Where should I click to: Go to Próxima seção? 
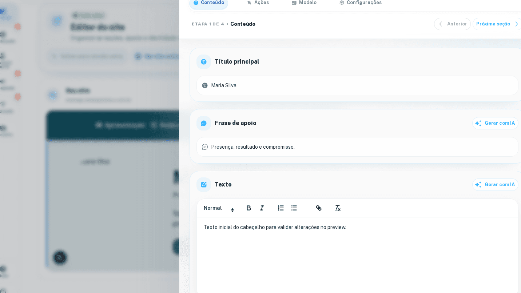(x=497, y=24)
